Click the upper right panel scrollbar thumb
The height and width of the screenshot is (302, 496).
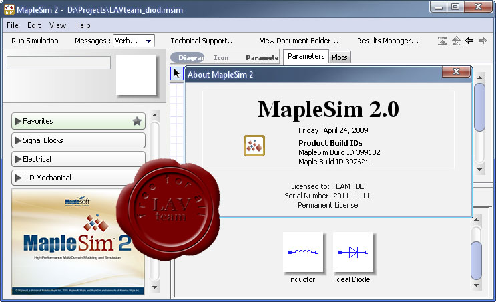pos(479,107)
